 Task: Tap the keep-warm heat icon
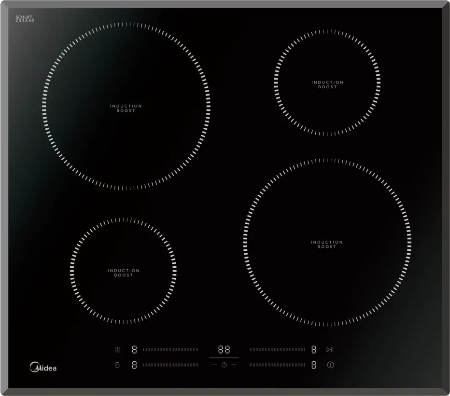[117, 349]
